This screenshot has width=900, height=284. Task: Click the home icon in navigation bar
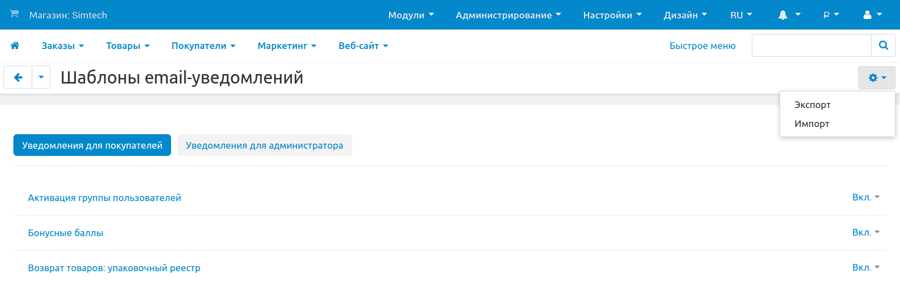[15, 46]
